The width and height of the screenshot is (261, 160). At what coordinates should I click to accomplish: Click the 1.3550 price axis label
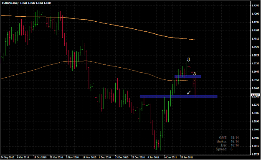click(x=255, y=80)
